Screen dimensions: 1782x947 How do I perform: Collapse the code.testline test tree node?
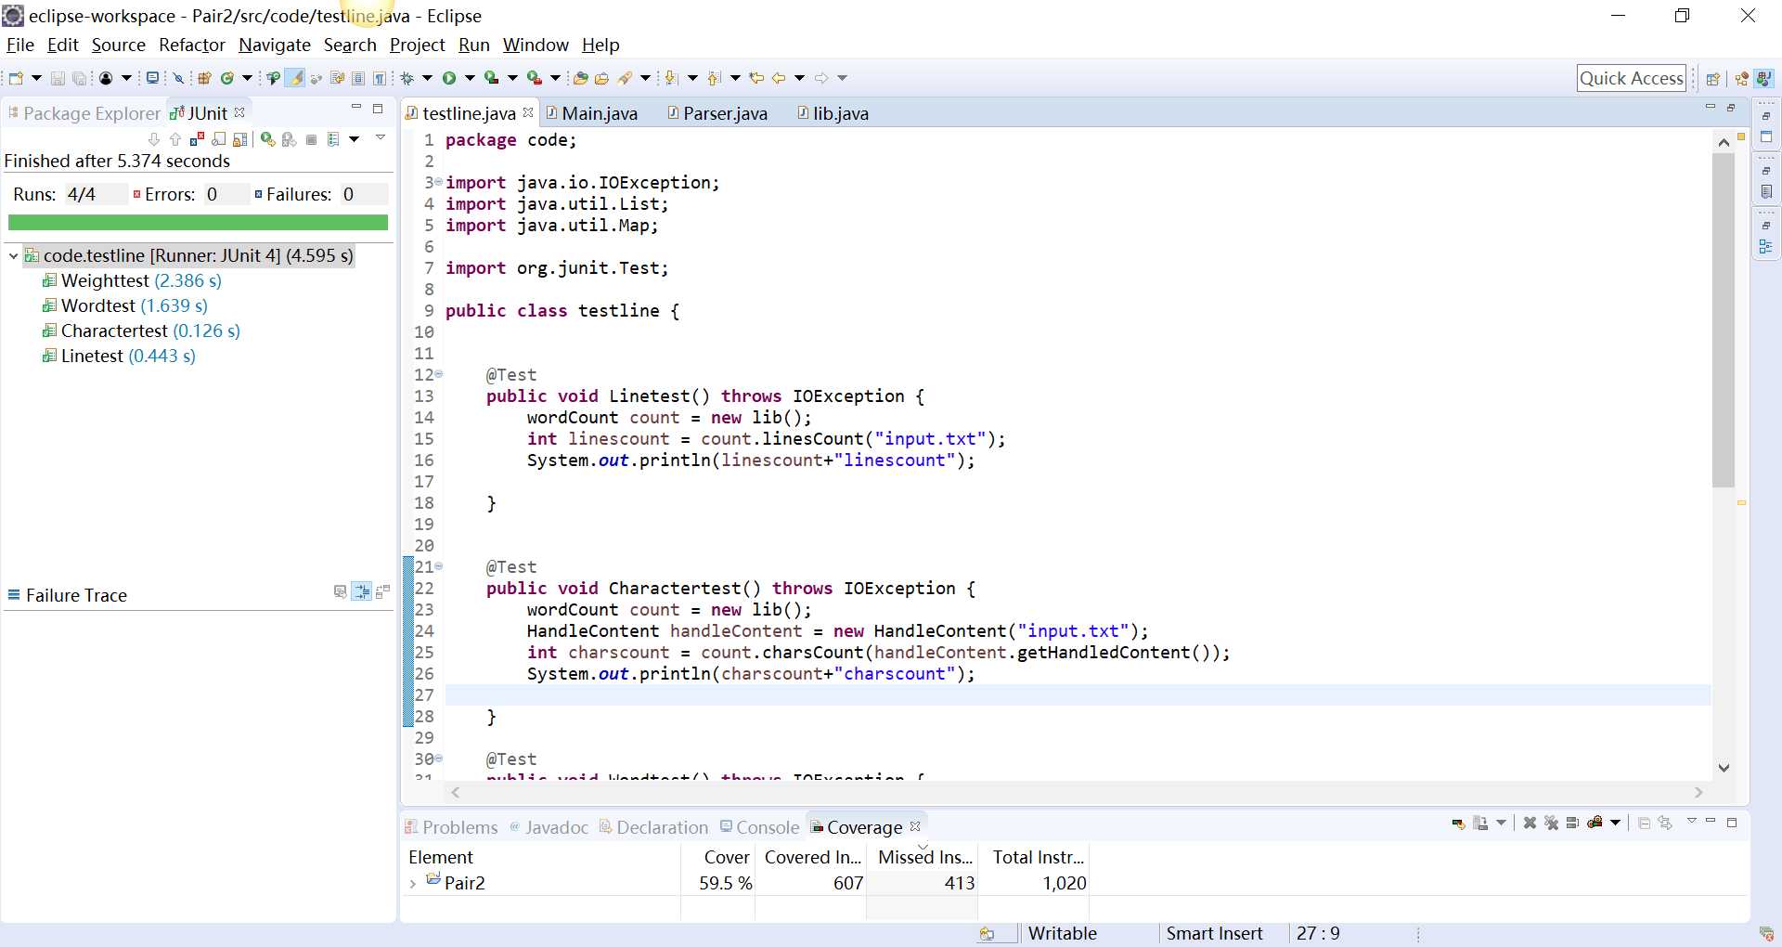[13, 255]
